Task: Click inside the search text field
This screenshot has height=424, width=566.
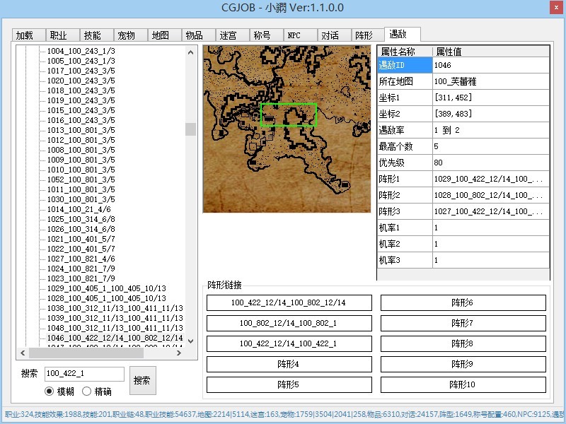Action: (83, 374)
